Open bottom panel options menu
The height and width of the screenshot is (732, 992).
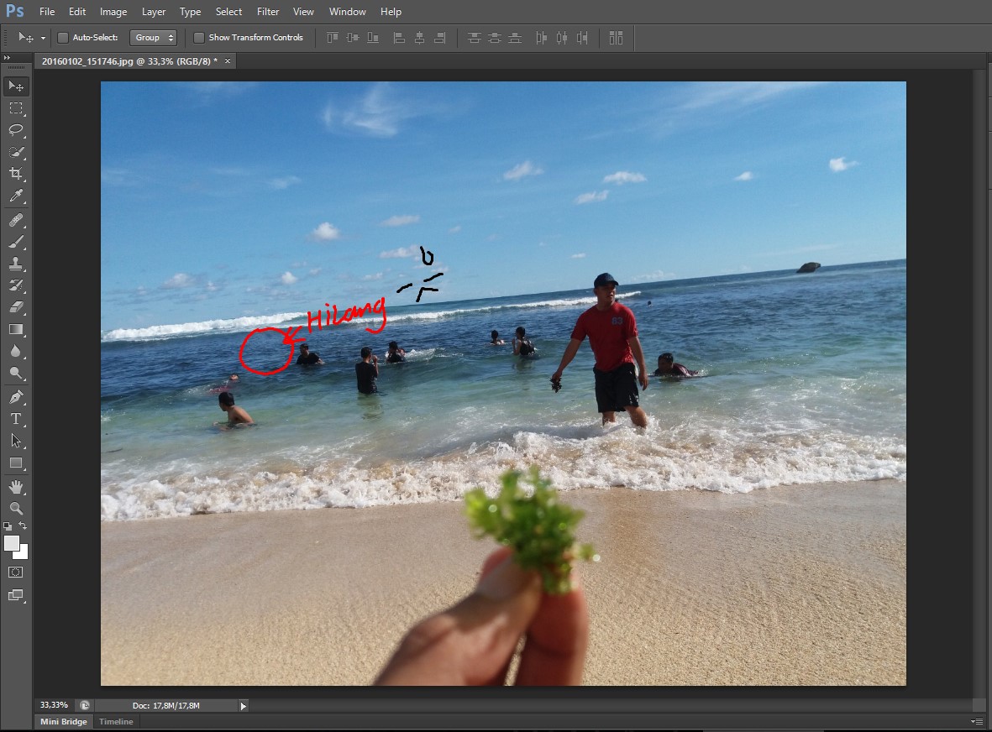click(975, 721)
